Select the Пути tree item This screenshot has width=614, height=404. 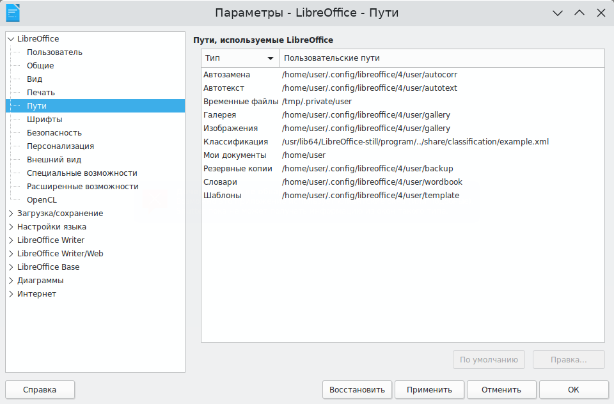95,105
